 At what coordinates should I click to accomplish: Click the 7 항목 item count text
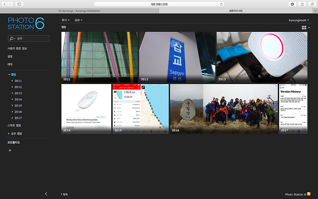pos(64,194)
